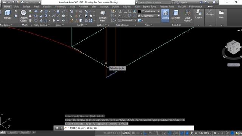Expand command history arrow

tap(192, 128)
